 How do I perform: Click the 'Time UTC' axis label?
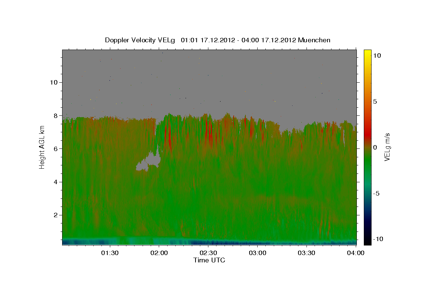click(209, 260)
